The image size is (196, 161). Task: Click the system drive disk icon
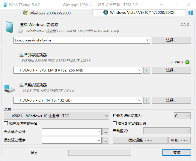(9, 88)
